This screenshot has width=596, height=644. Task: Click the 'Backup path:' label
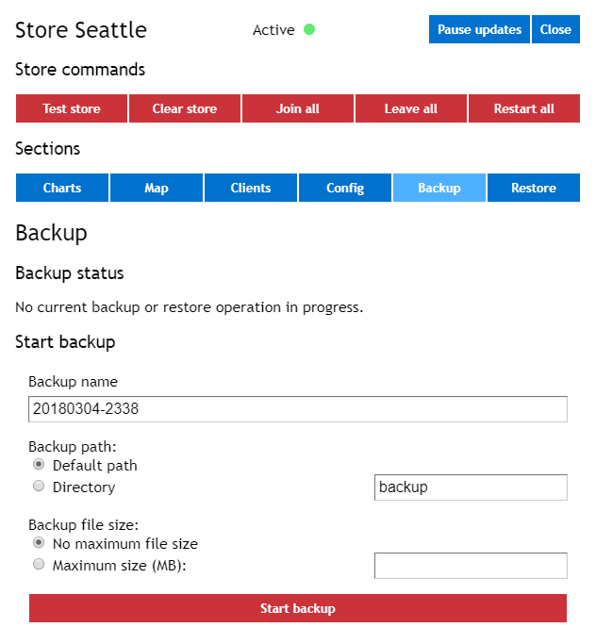(73, 446)
